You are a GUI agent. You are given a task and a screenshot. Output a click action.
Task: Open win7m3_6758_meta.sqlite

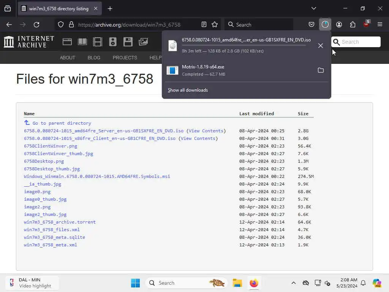coord(55,237)
